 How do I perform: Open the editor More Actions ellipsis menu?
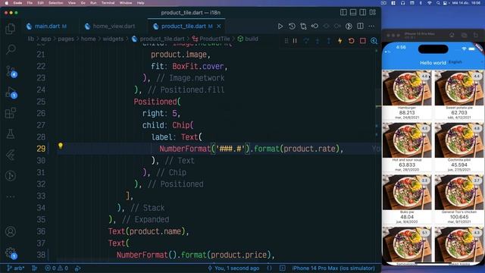pos(371,27)
